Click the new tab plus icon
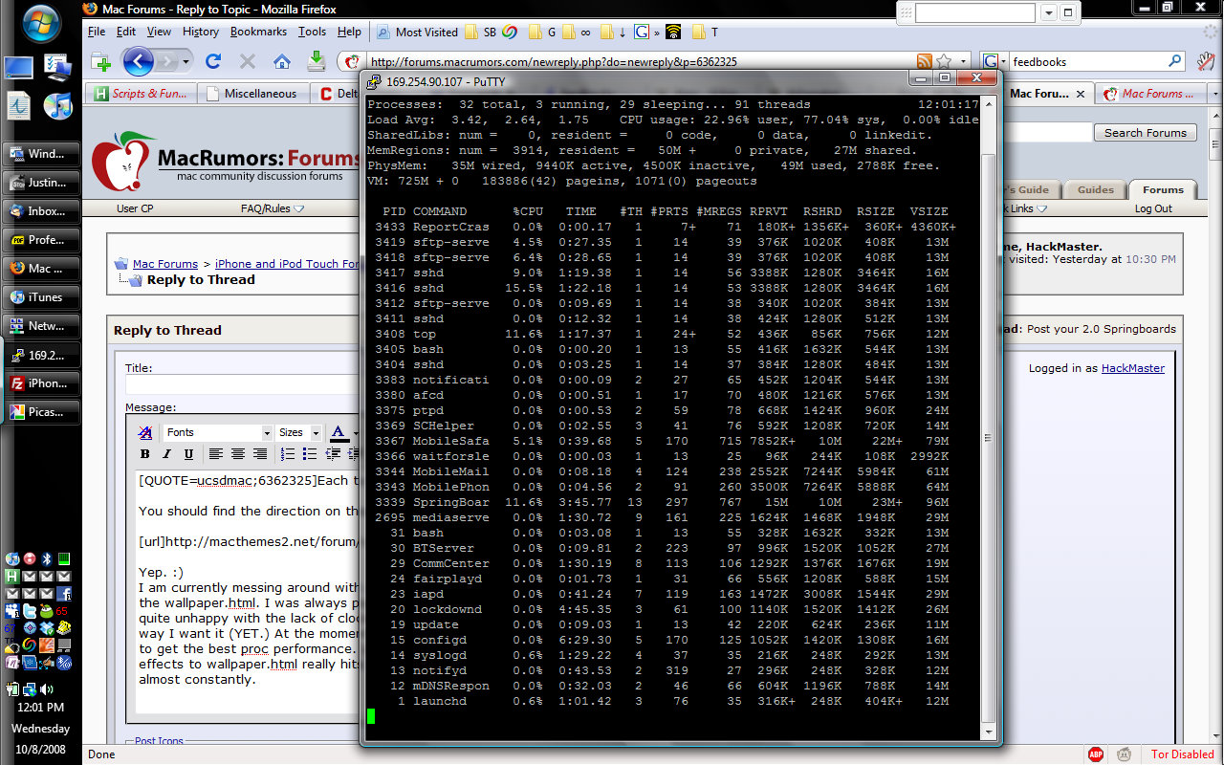 tap(101, 61)
